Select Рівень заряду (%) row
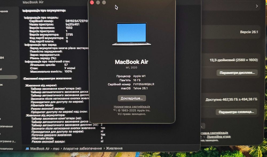This screenshot has width=267, height=157. (x=43, y=58)
